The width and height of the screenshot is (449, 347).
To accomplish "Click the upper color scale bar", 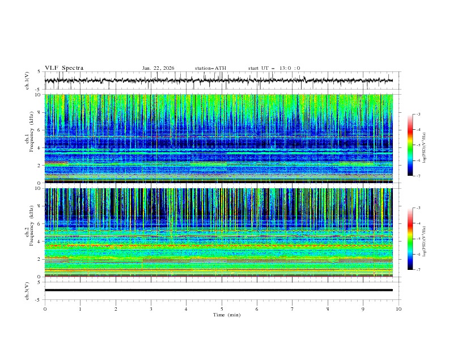I will tap(410, 145).
